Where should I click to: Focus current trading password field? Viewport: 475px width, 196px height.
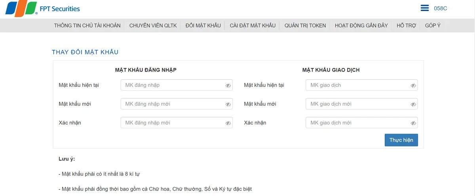point(362,85)
